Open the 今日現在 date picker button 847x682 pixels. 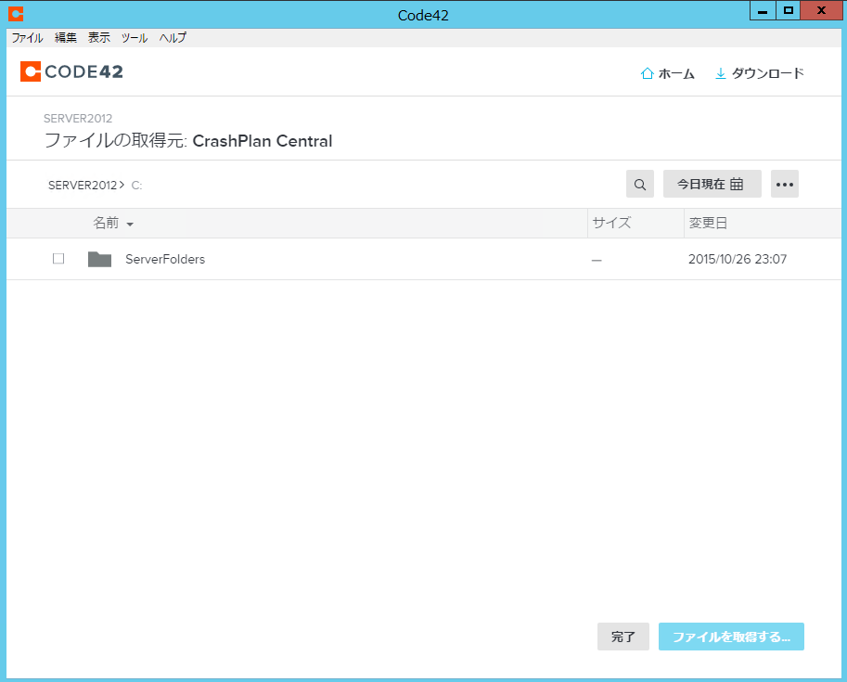click(712, 185)
